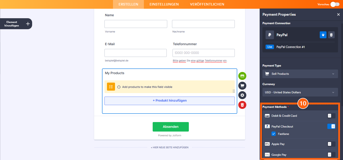
Task: Click the Produkt hinzufügen link
Action: click(x=169, y=100)
